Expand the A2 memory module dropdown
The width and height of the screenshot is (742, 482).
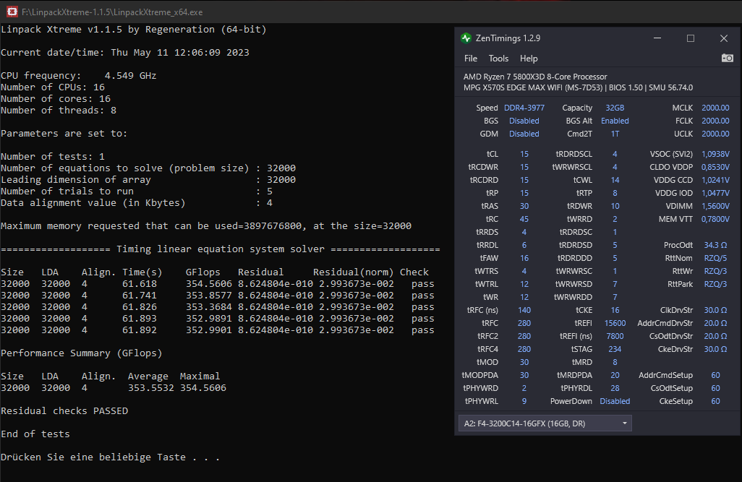tap(545, 423)
